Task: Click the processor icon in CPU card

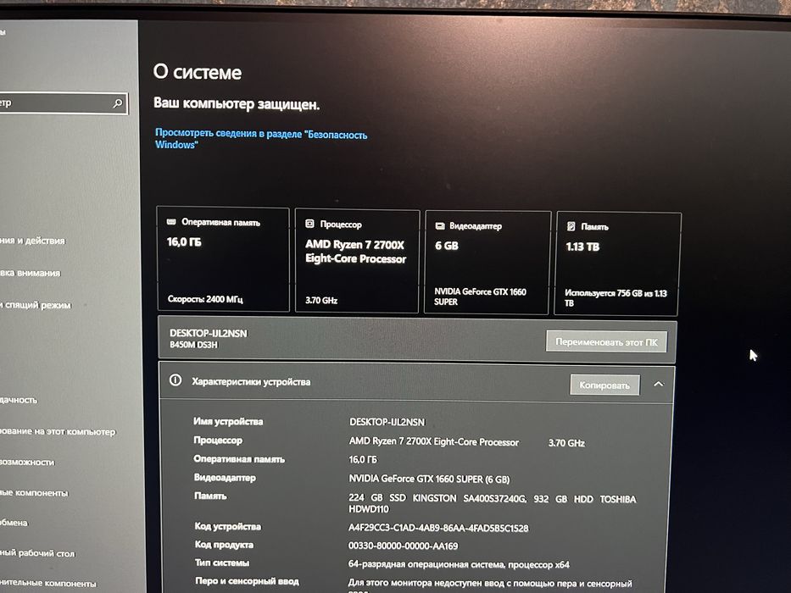Action: pyautogui.click(x=309, y=224)
